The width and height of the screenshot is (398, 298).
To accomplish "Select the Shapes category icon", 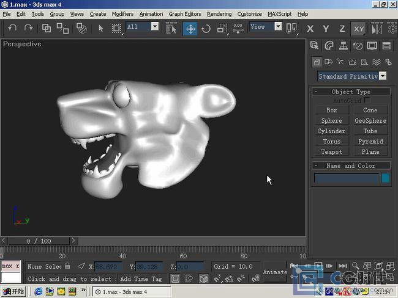I will (328, 62).
